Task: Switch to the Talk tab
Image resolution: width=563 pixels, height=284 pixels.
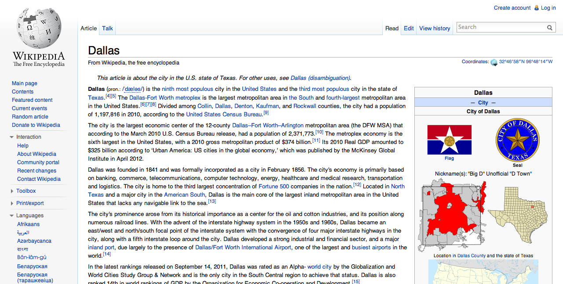Action: point(107,28)
